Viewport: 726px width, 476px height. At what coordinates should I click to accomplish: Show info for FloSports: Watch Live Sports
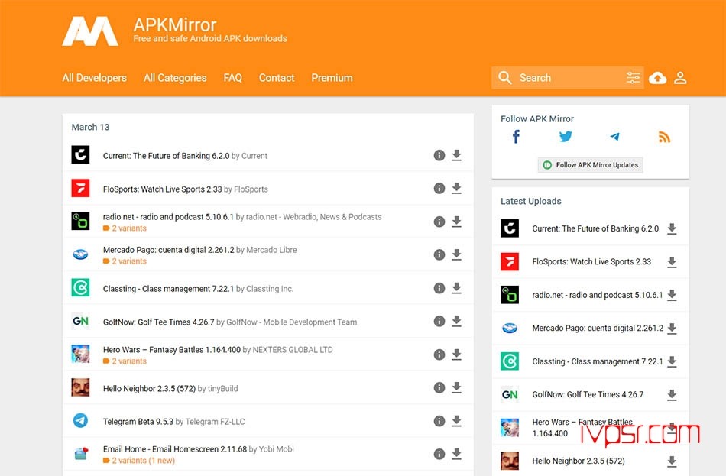tap(439, 189)
